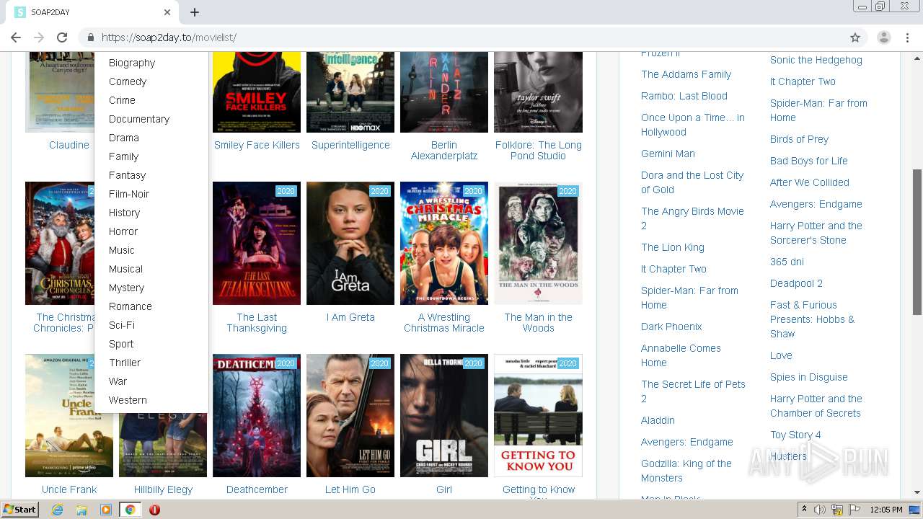Show hidden tray icons arrow
This screenshot has height=519, width=923.
point(804,510)
